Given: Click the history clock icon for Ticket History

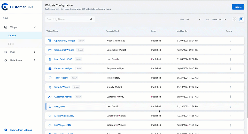Looking at the screenshot, I should click(x=50, y=78).
